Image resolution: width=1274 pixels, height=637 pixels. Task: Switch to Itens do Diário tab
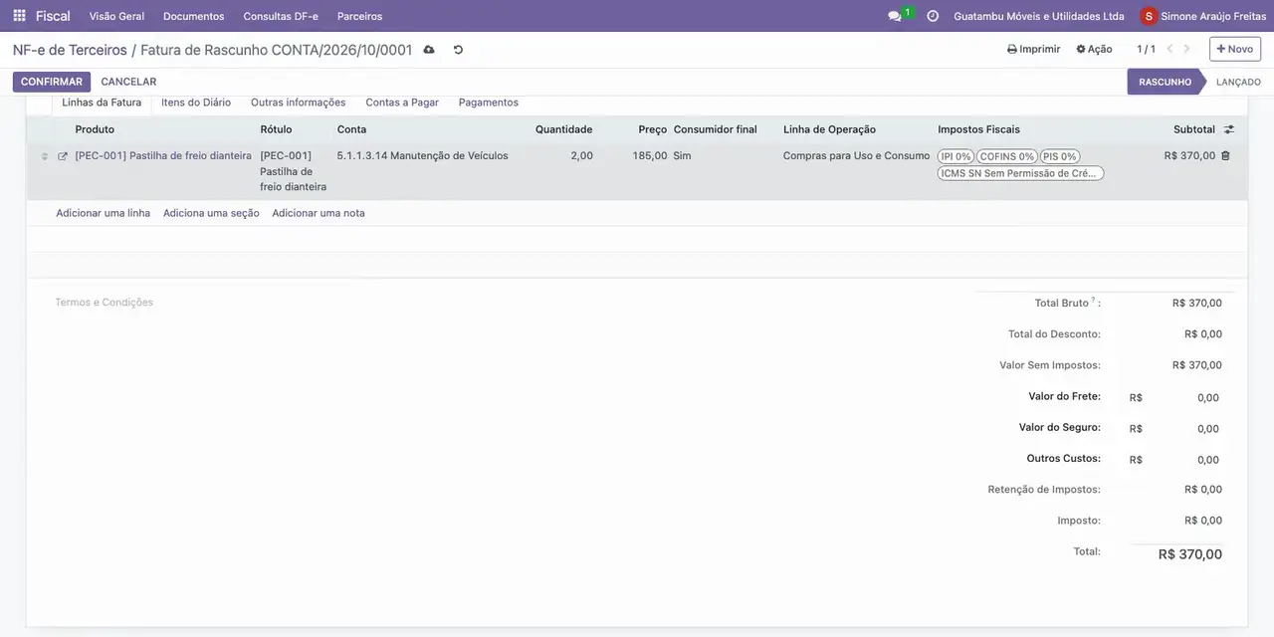[x=196, y=103]
